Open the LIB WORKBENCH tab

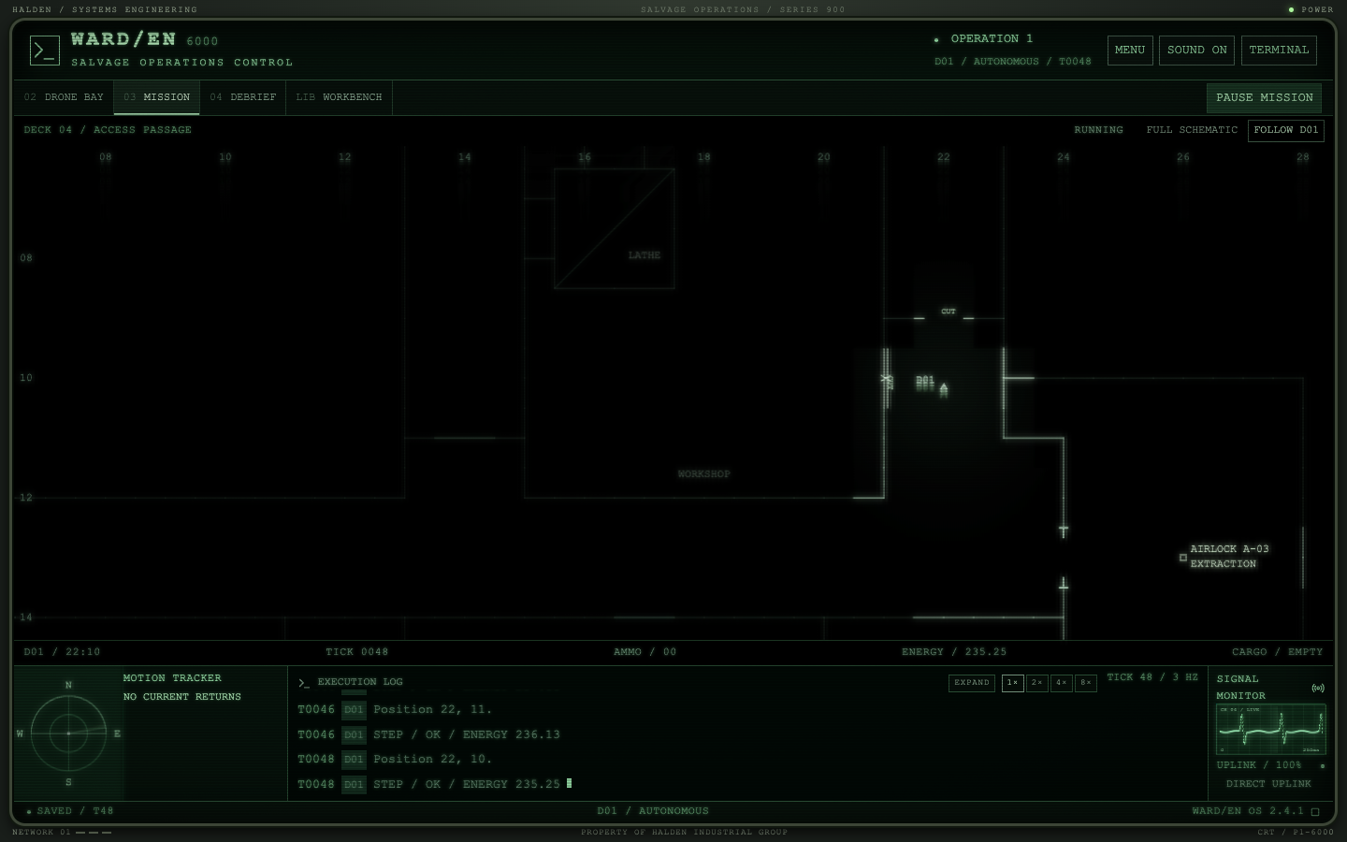pyautogui.click(x=339, y=97)
